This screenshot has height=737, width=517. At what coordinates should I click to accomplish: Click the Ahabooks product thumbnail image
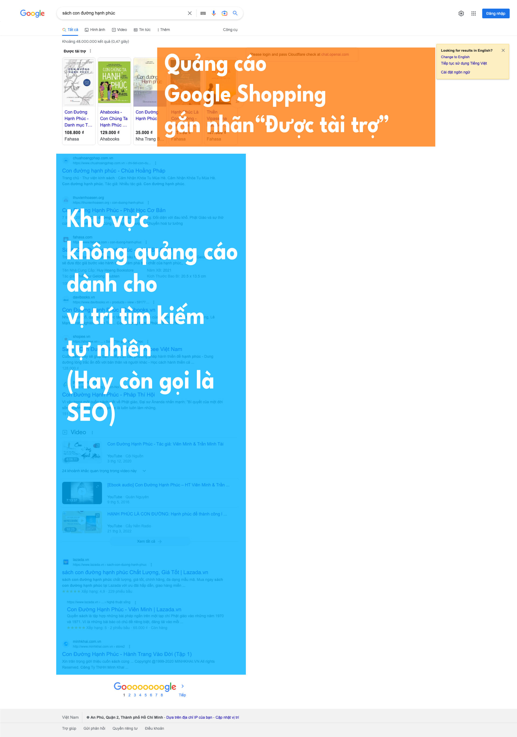point(114,83)
